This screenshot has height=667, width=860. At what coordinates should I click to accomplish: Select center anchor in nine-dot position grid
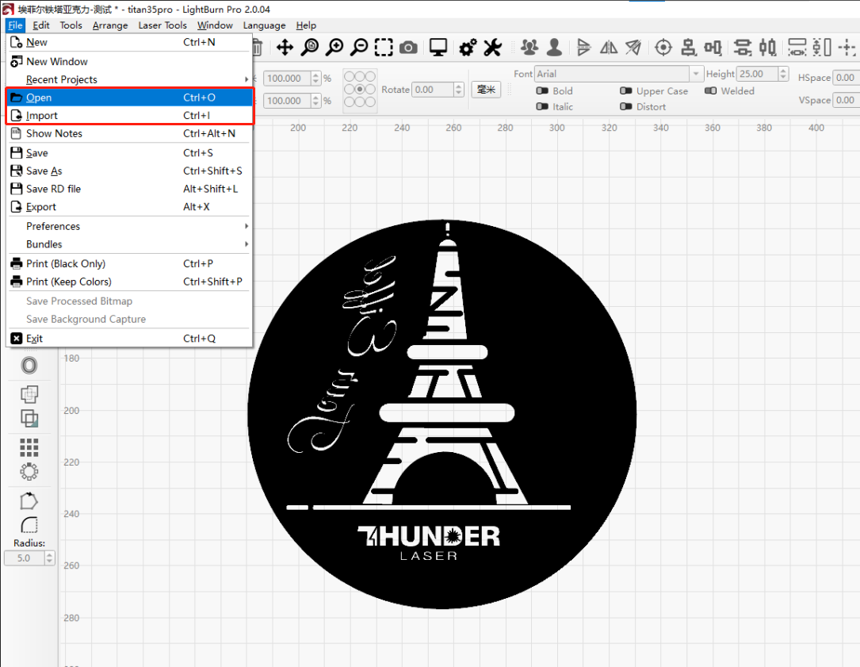(x=360, y=90)
